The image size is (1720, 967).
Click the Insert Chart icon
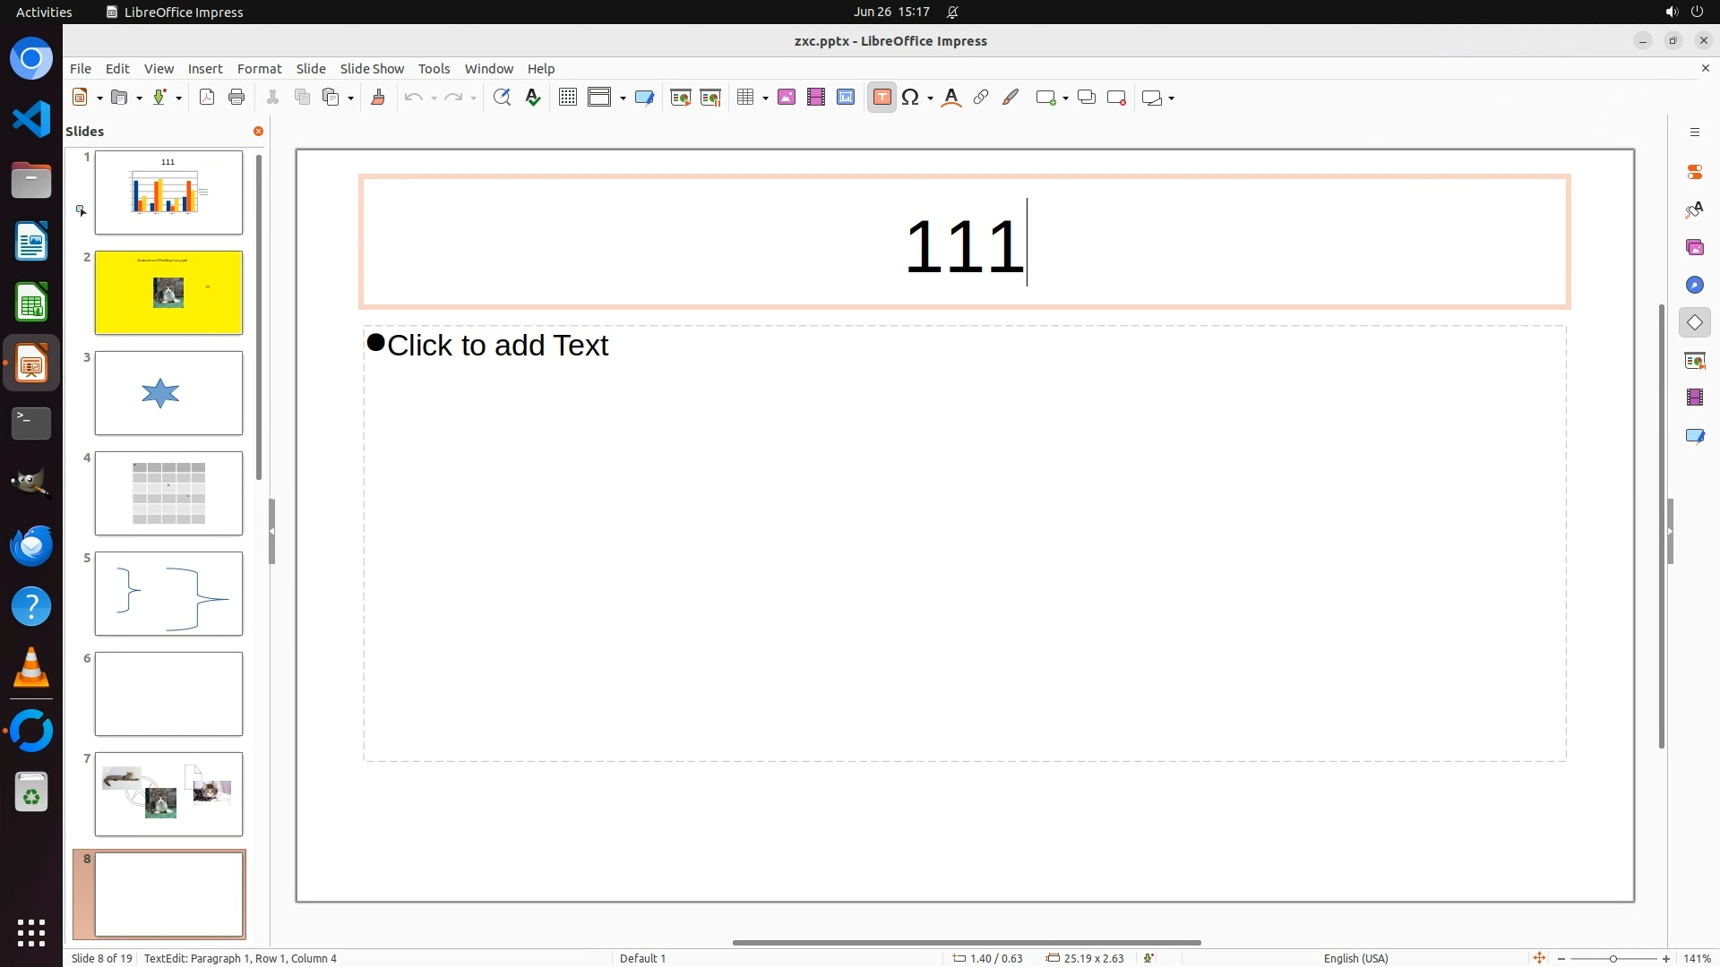pyautogui.click(x=846, y=98)
